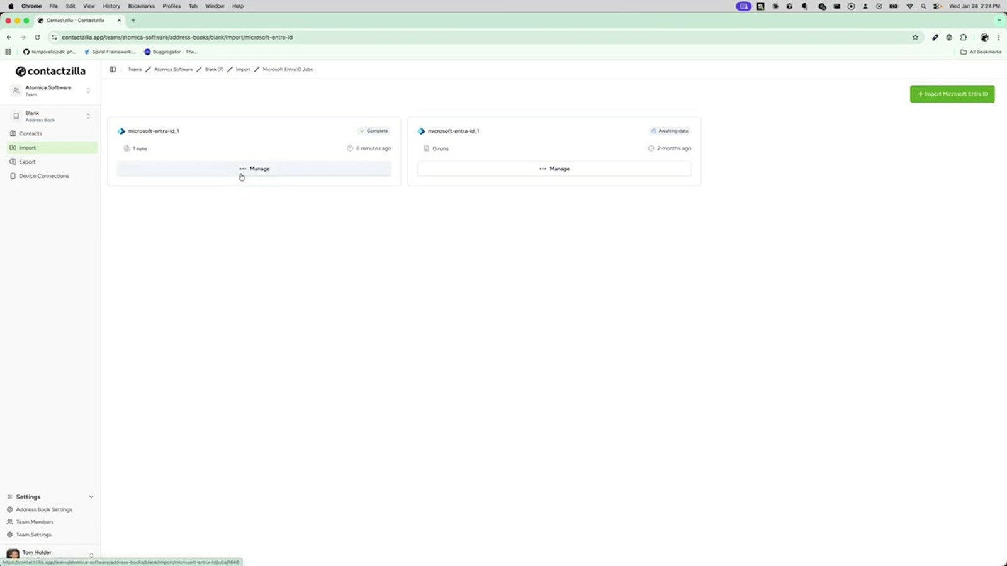Open a new browser tab
This screenshot has height=566, width=1007.
pyautogui.click(x=133, y=20)
